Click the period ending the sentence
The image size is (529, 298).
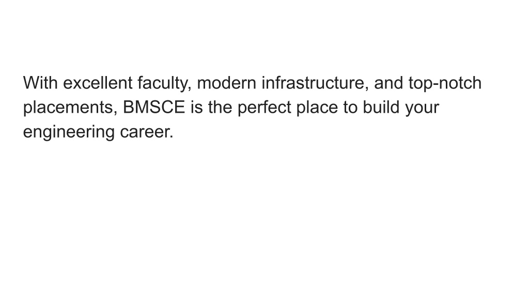[x=172, y=137]
